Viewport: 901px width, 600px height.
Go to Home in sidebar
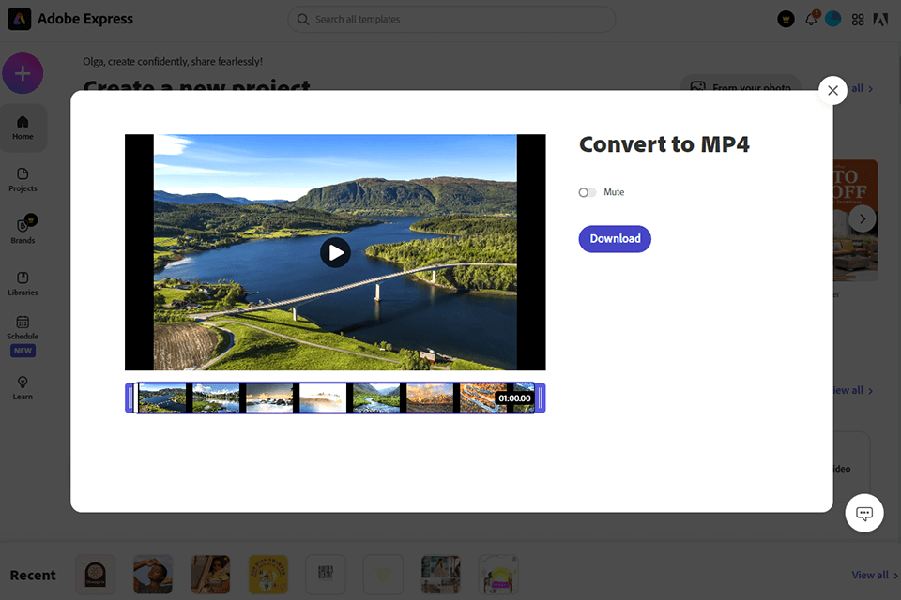pyautogui.click(x=23, y=127)
